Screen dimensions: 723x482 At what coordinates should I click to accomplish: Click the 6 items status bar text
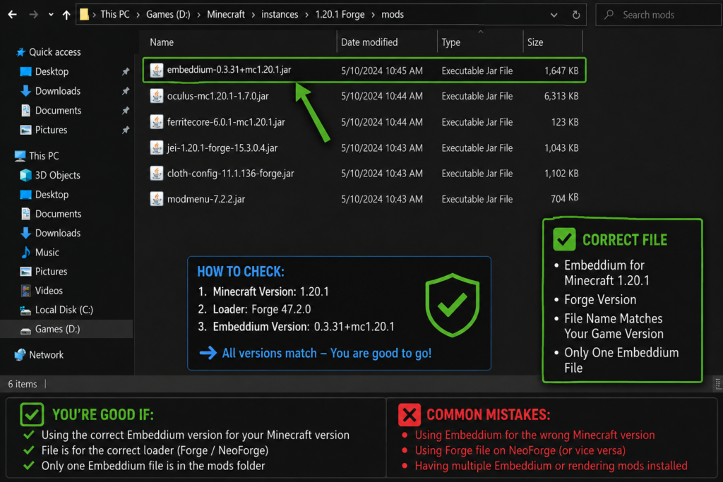pyautogui.click(x=23, y=384)
